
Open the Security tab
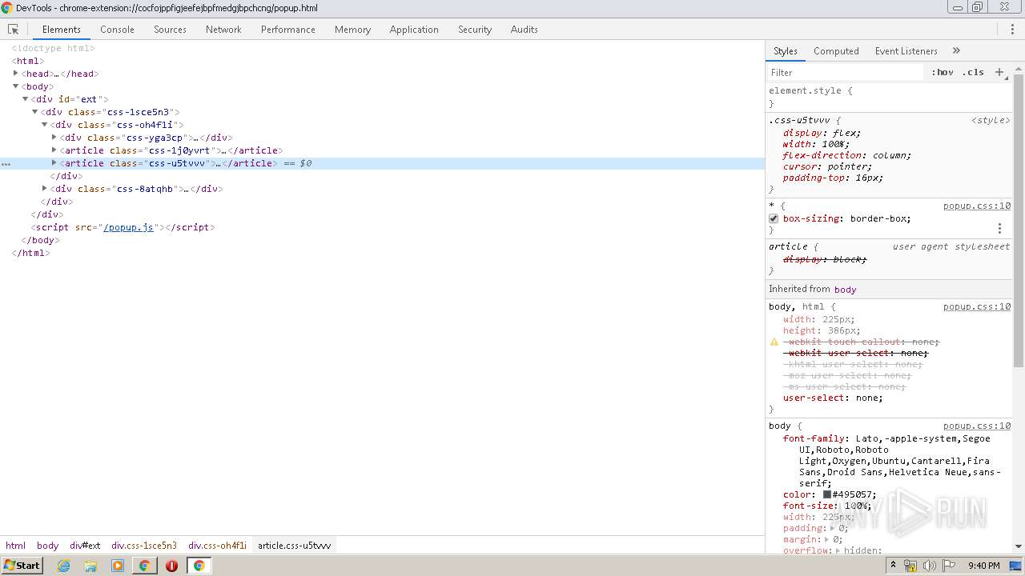(x=475, y=29)
